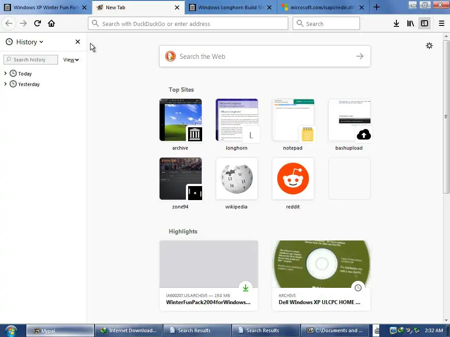Click the 2:32 AM system clock
Screen dimensions: 450x337
(434, 330)
